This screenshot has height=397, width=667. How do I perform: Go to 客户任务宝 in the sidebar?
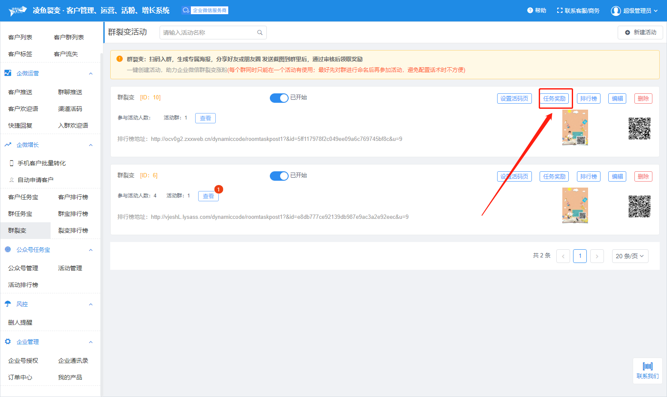(x=23, y=197)
